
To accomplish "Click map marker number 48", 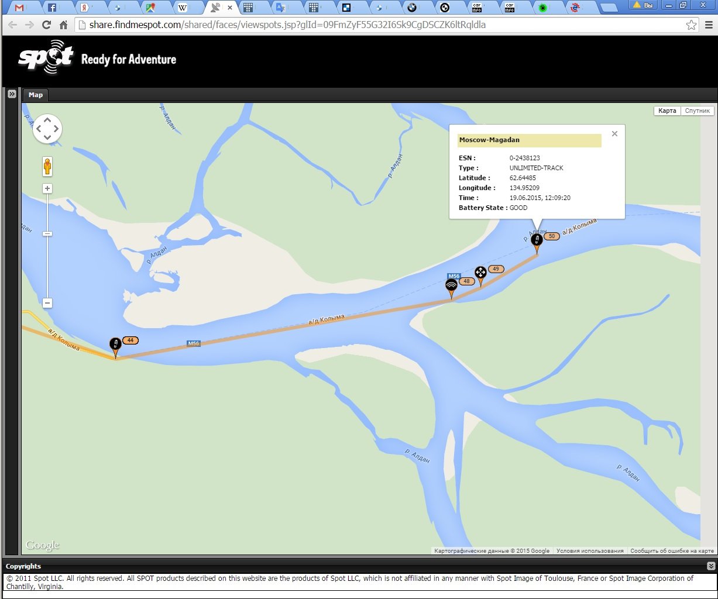I will (451, 285).
